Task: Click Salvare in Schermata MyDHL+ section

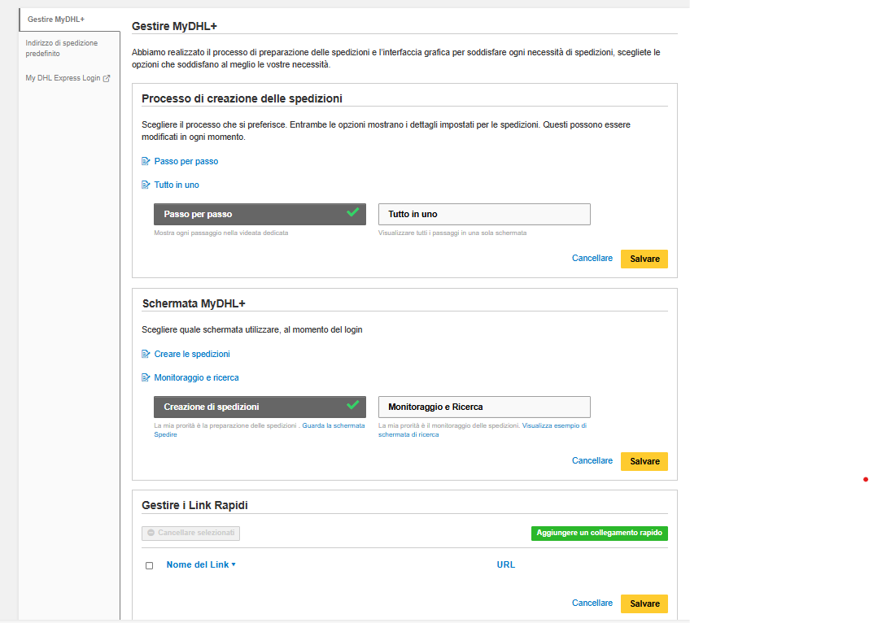Action: click(644, 461)
